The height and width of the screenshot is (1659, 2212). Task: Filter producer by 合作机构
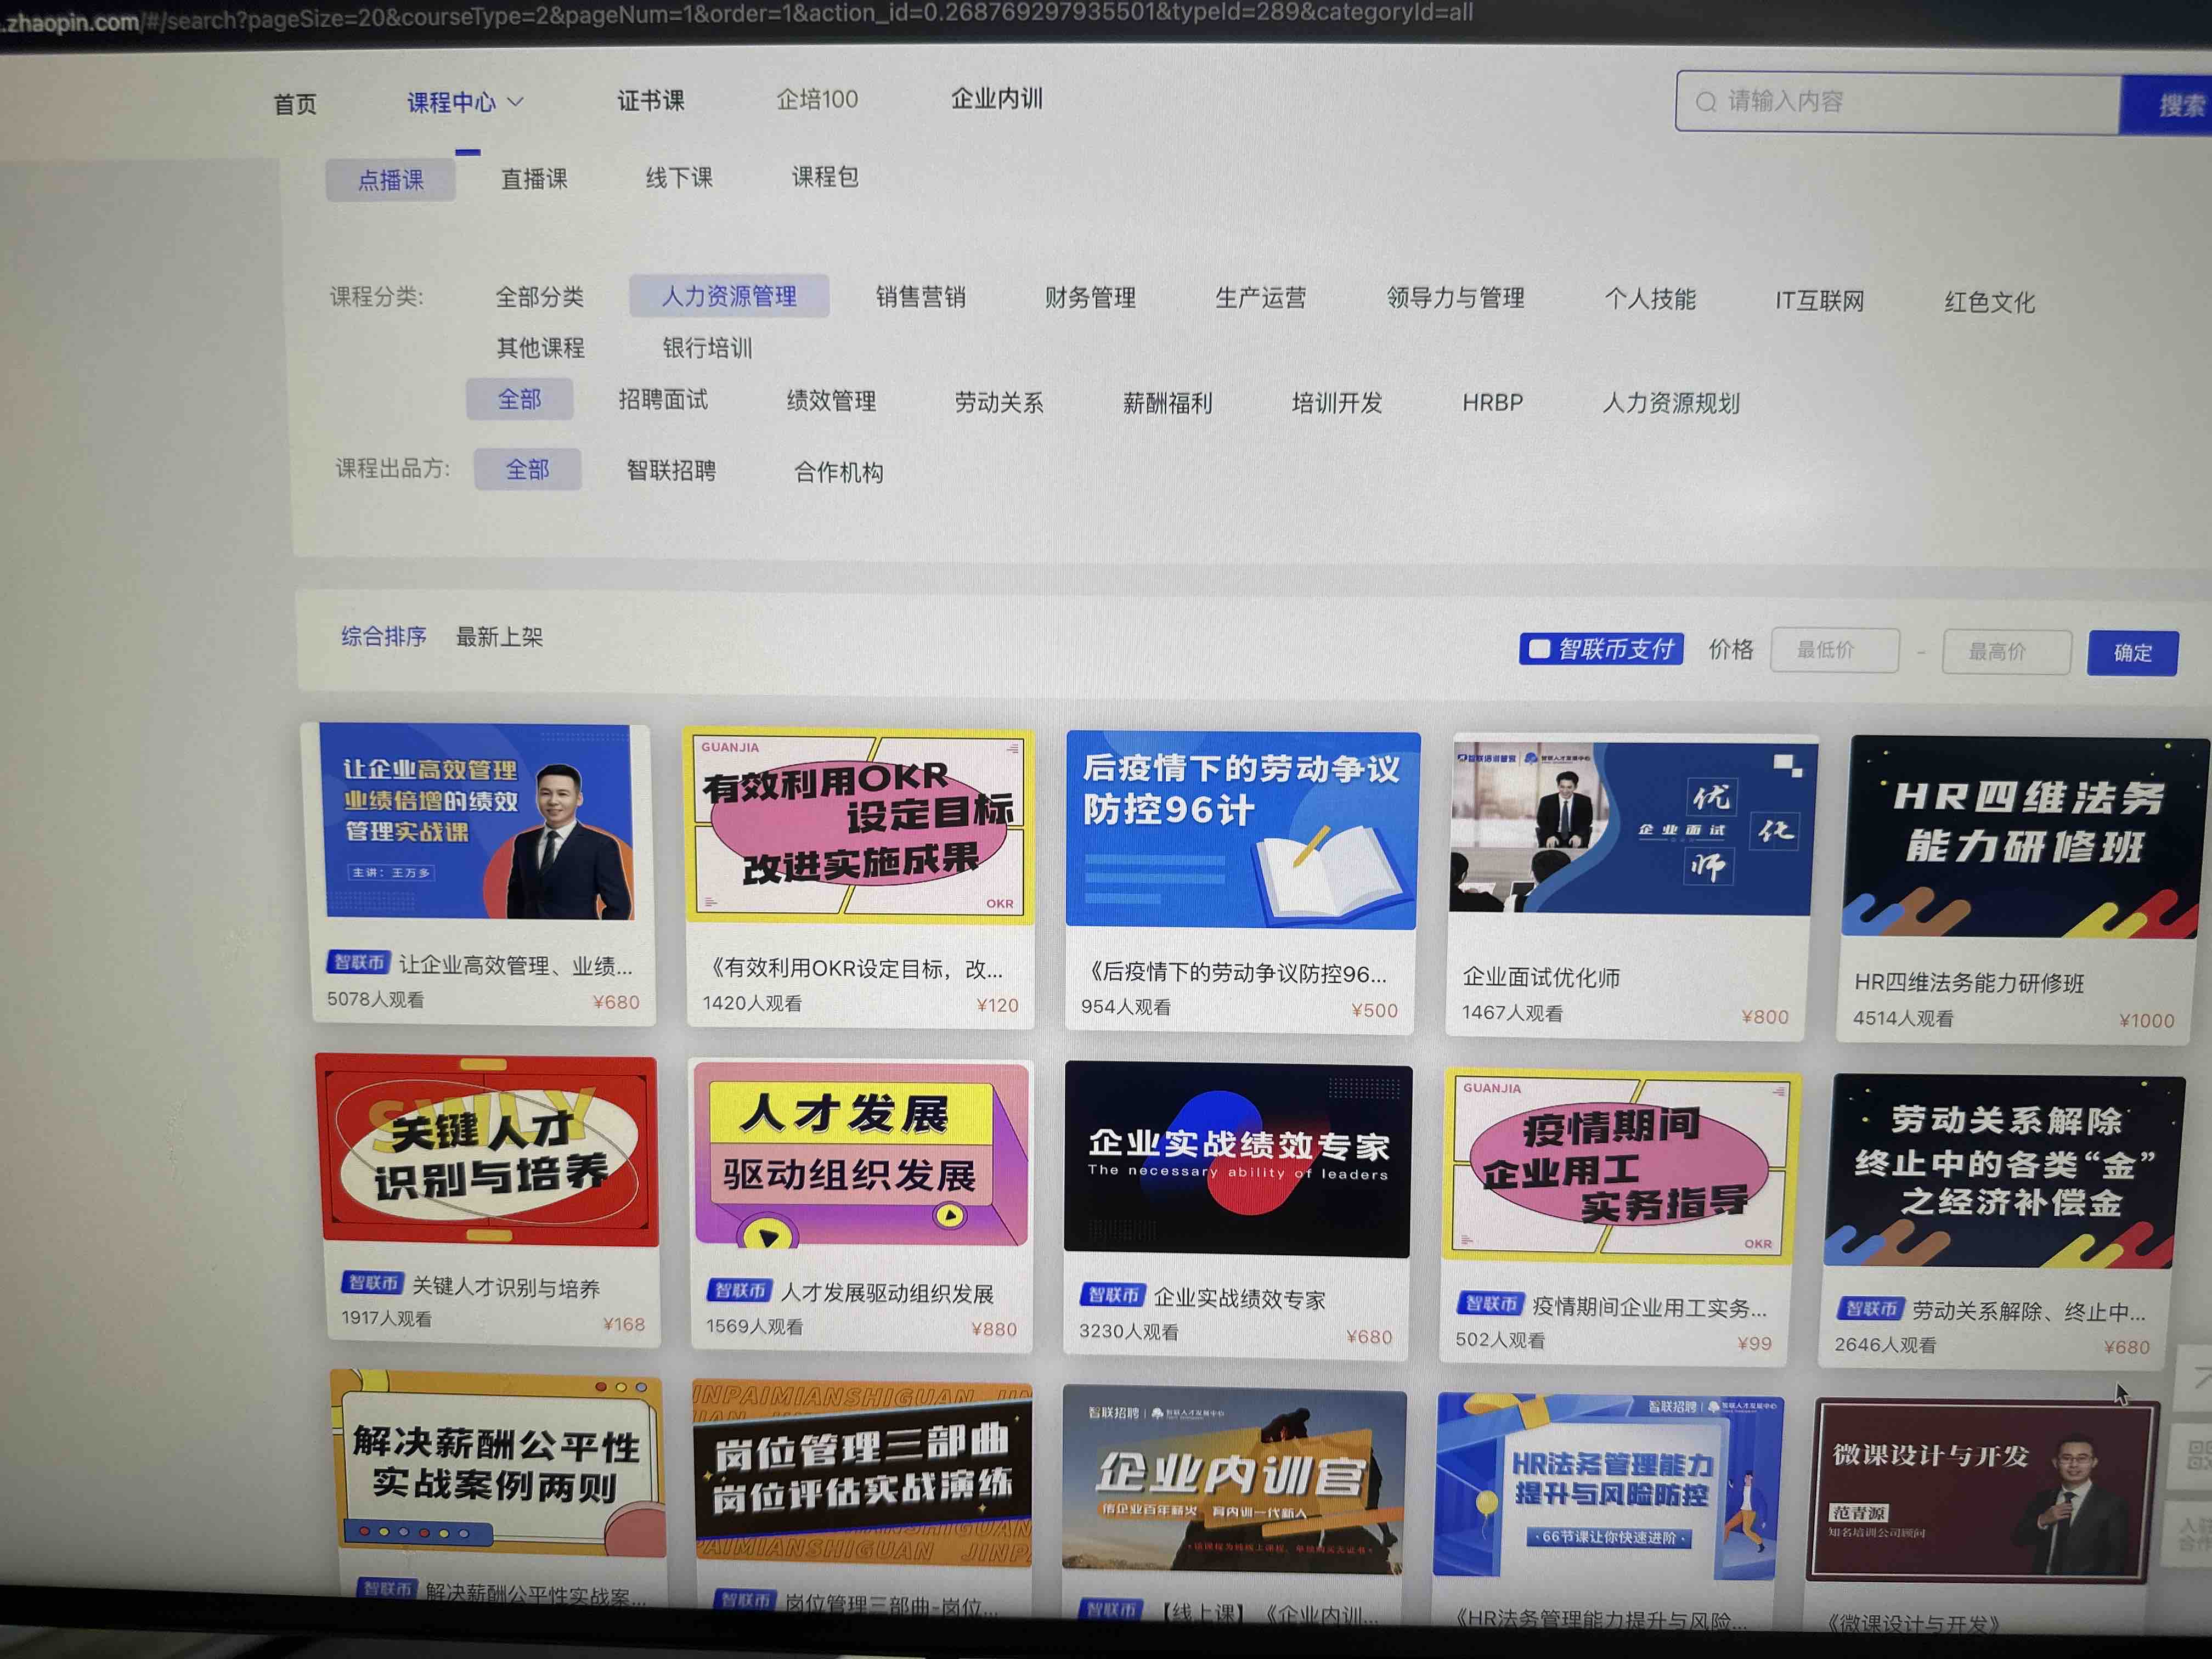click(x=838, y=472)
